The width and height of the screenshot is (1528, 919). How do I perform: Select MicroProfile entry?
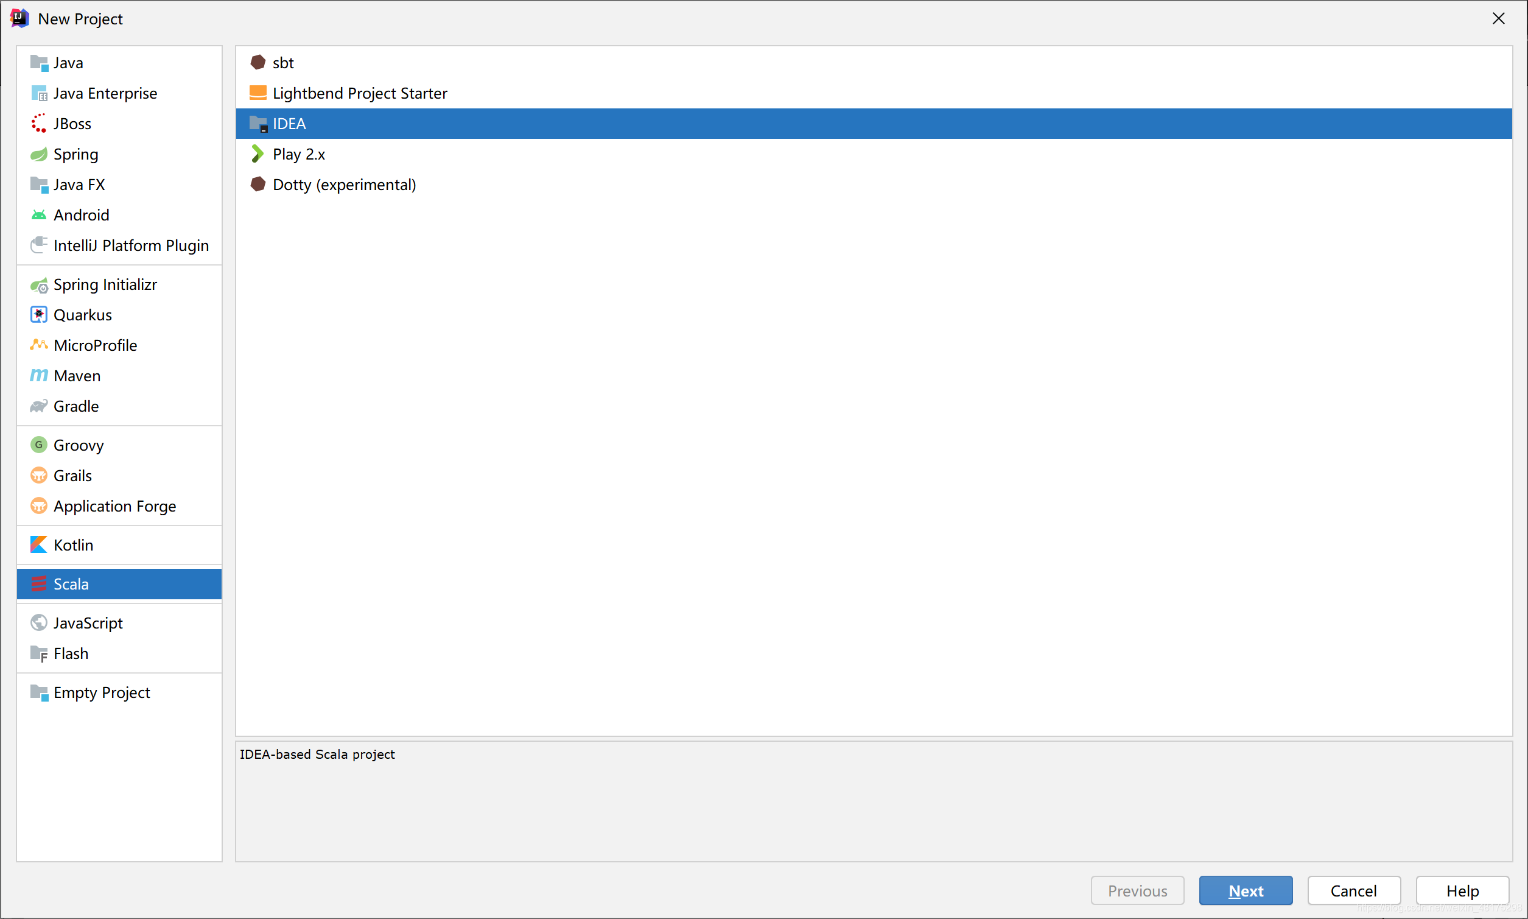point(119,345)
